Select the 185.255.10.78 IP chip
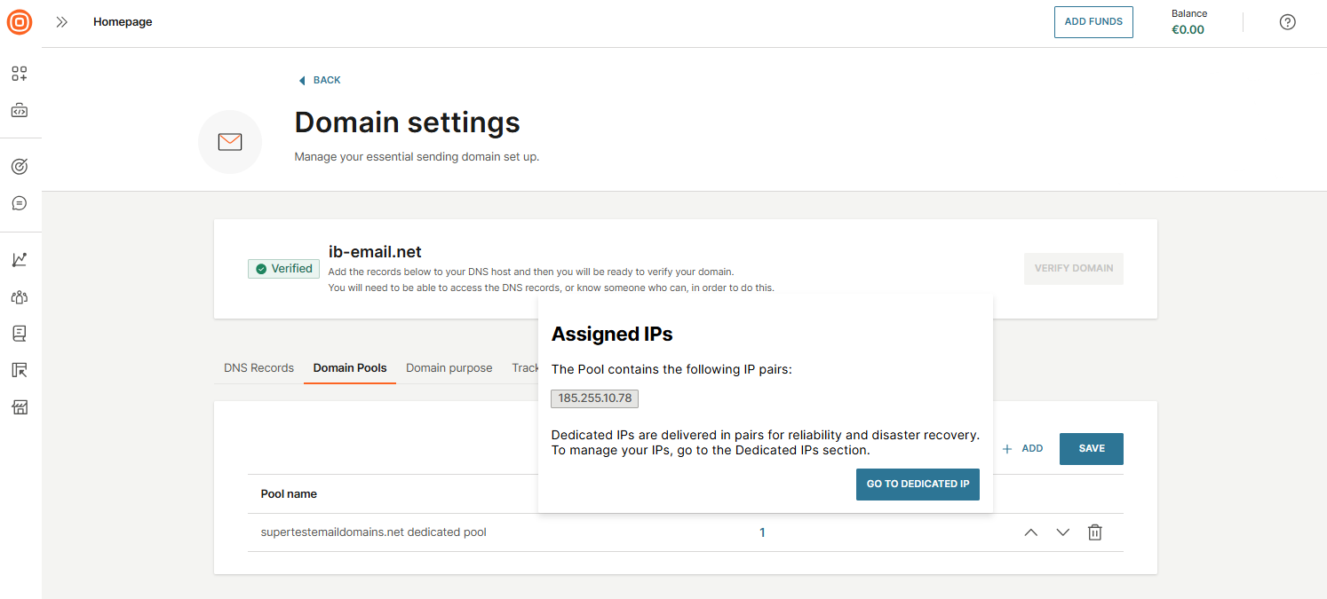 tap(593, 398)
